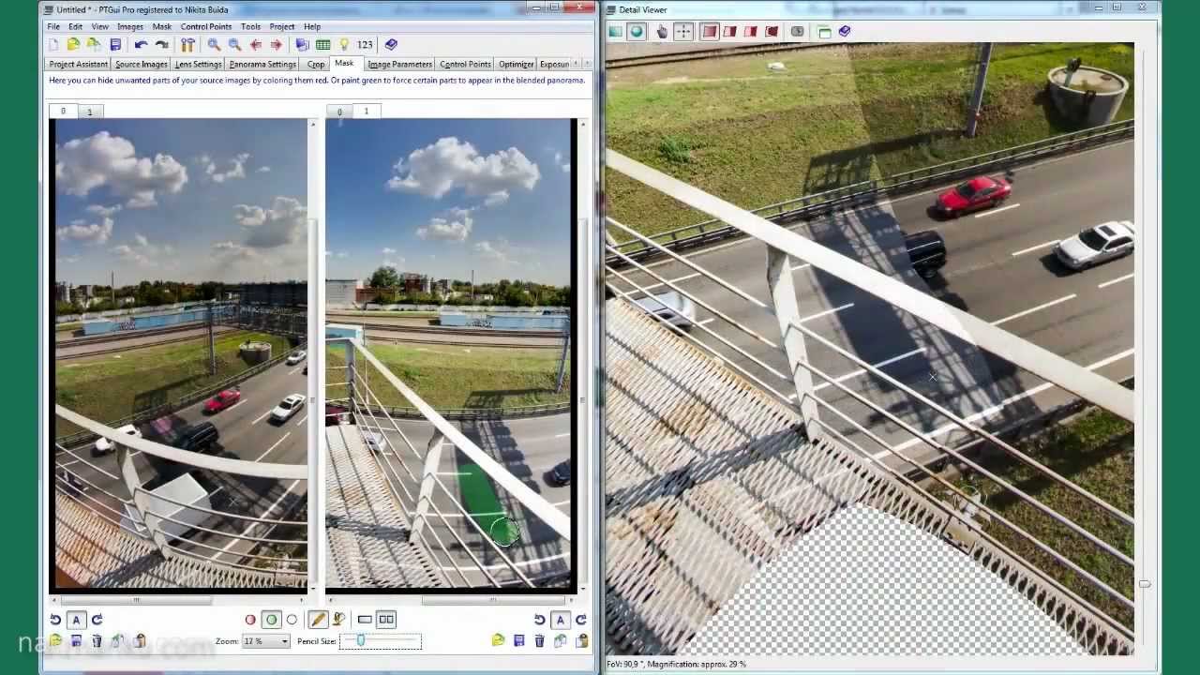Switch to Crop tab

tap(316, 65)
